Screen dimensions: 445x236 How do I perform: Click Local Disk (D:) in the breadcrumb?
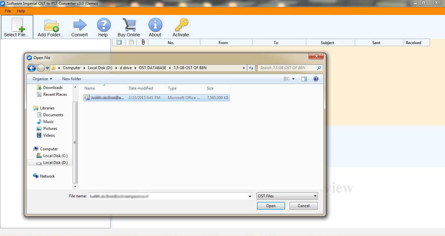100,68
